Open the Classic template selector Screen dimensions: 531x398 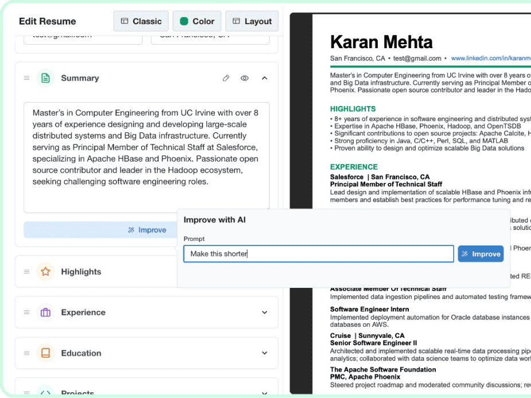[x=141, y=21]
